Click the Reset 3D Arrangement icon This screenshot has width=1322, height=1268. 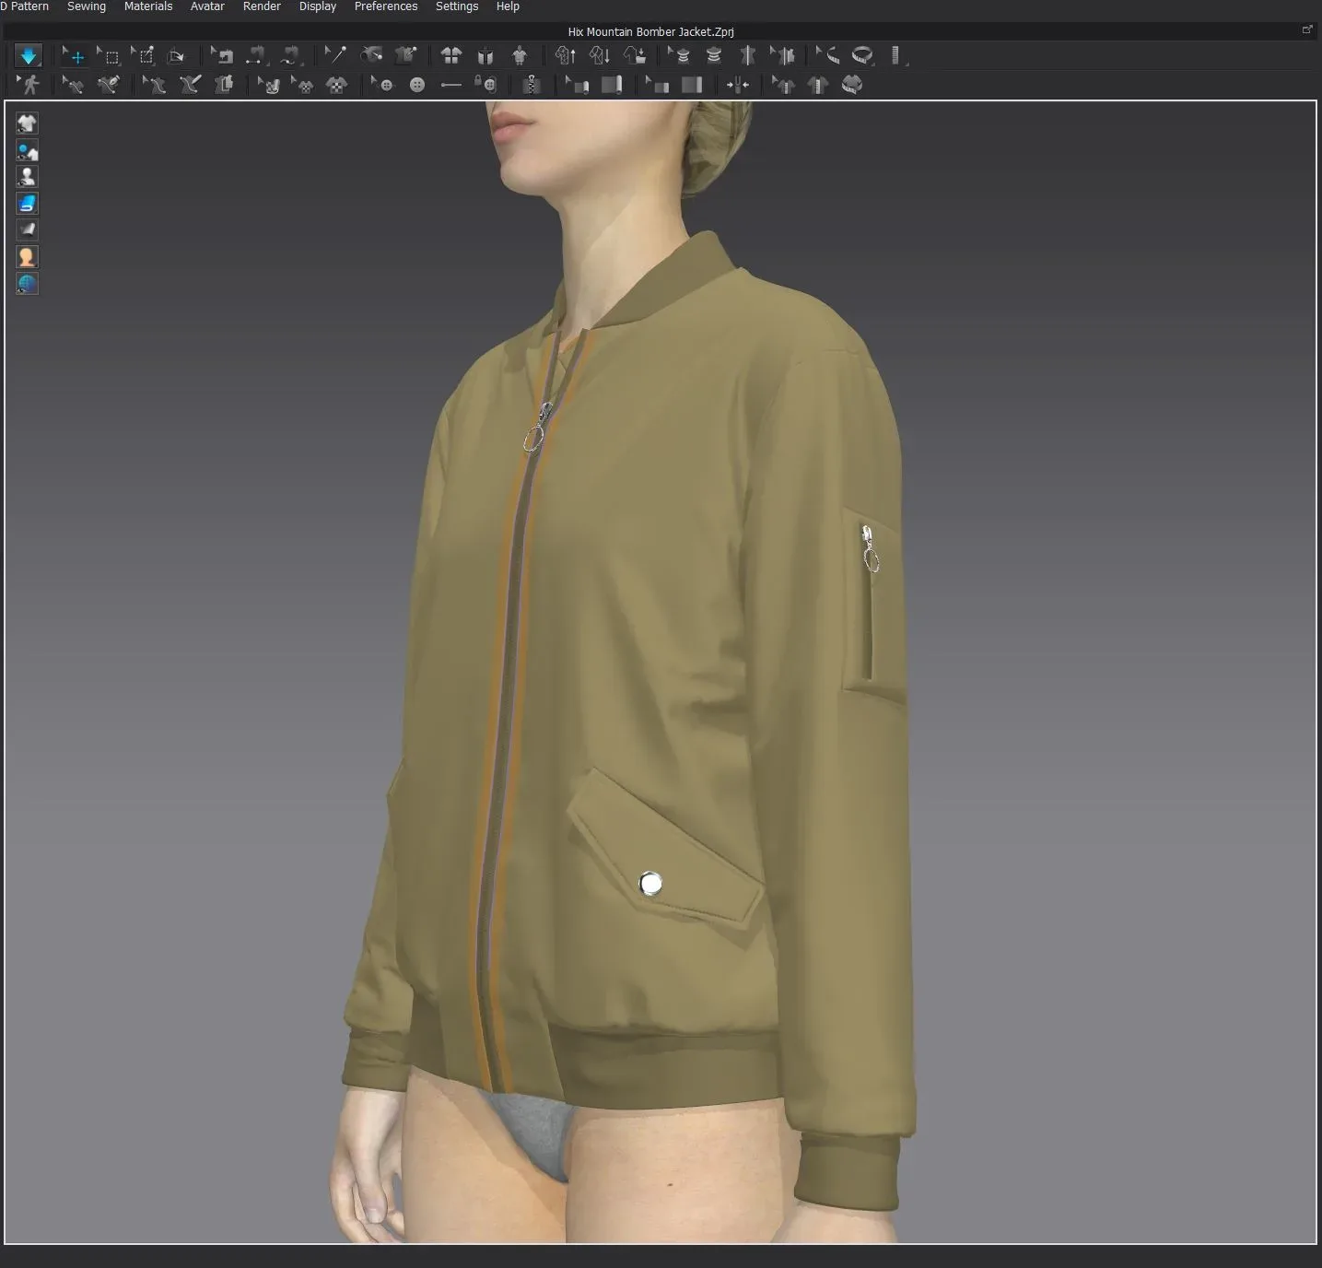click(485, 56)
